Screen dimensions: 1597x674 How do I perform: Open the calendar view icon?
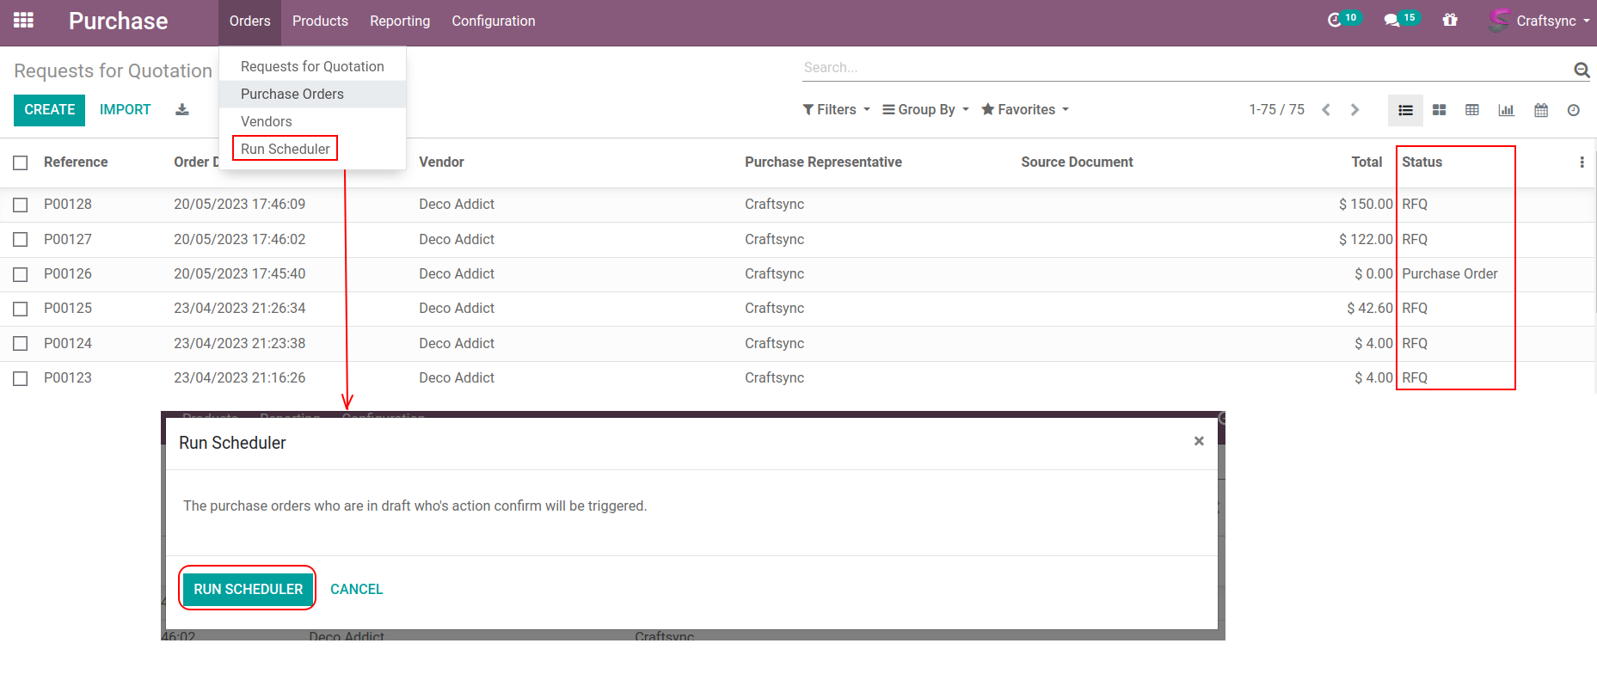pos(1540,110)
